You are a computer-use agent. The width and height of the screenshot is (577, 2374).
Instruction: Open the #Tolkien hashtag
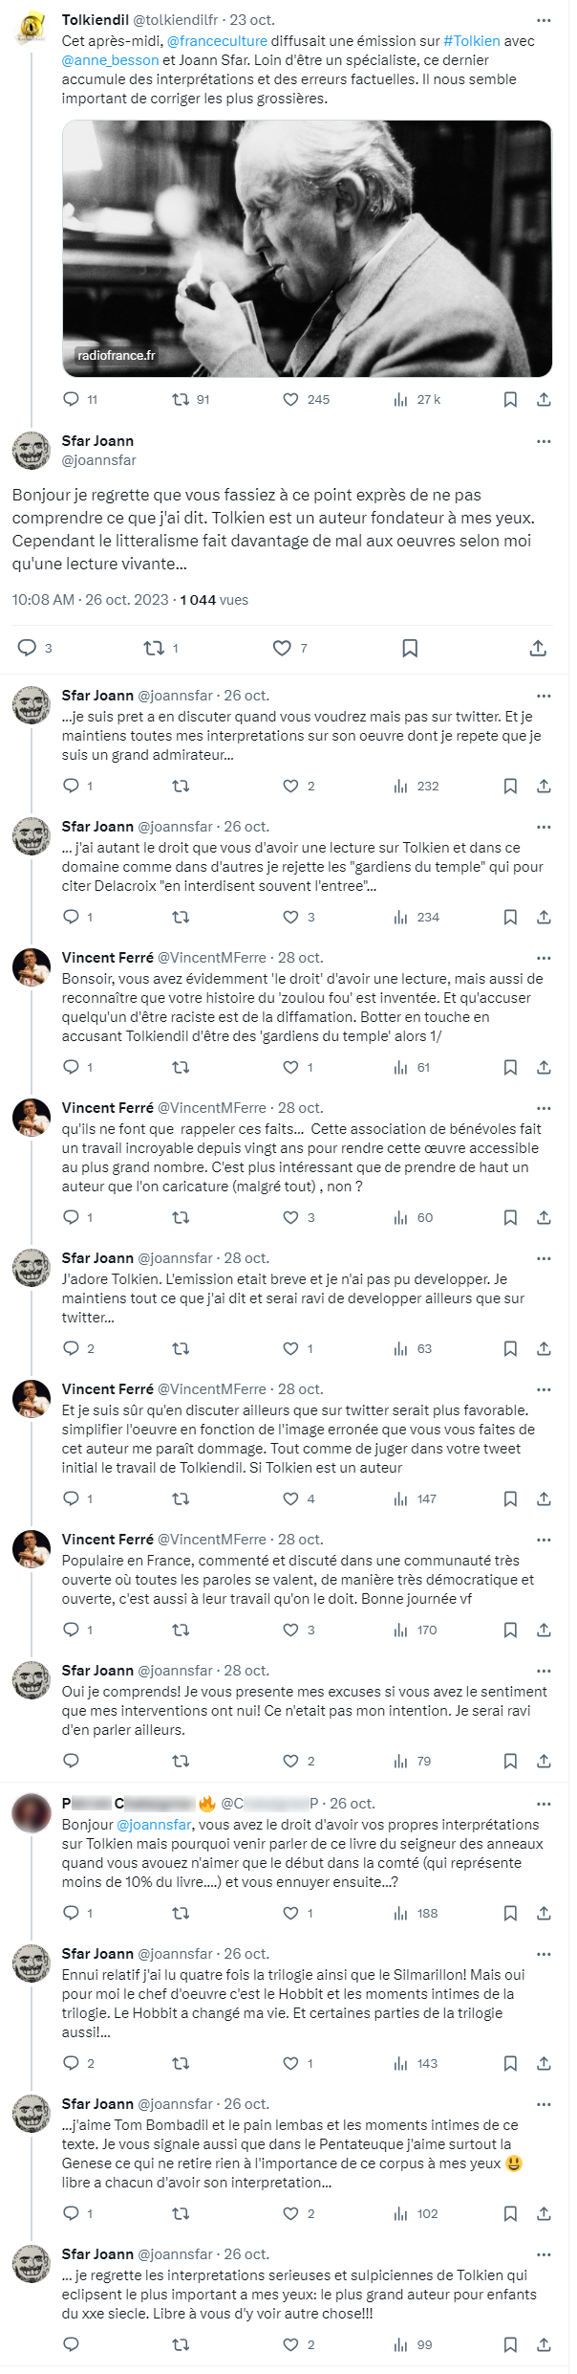click(x=472, y=41)
